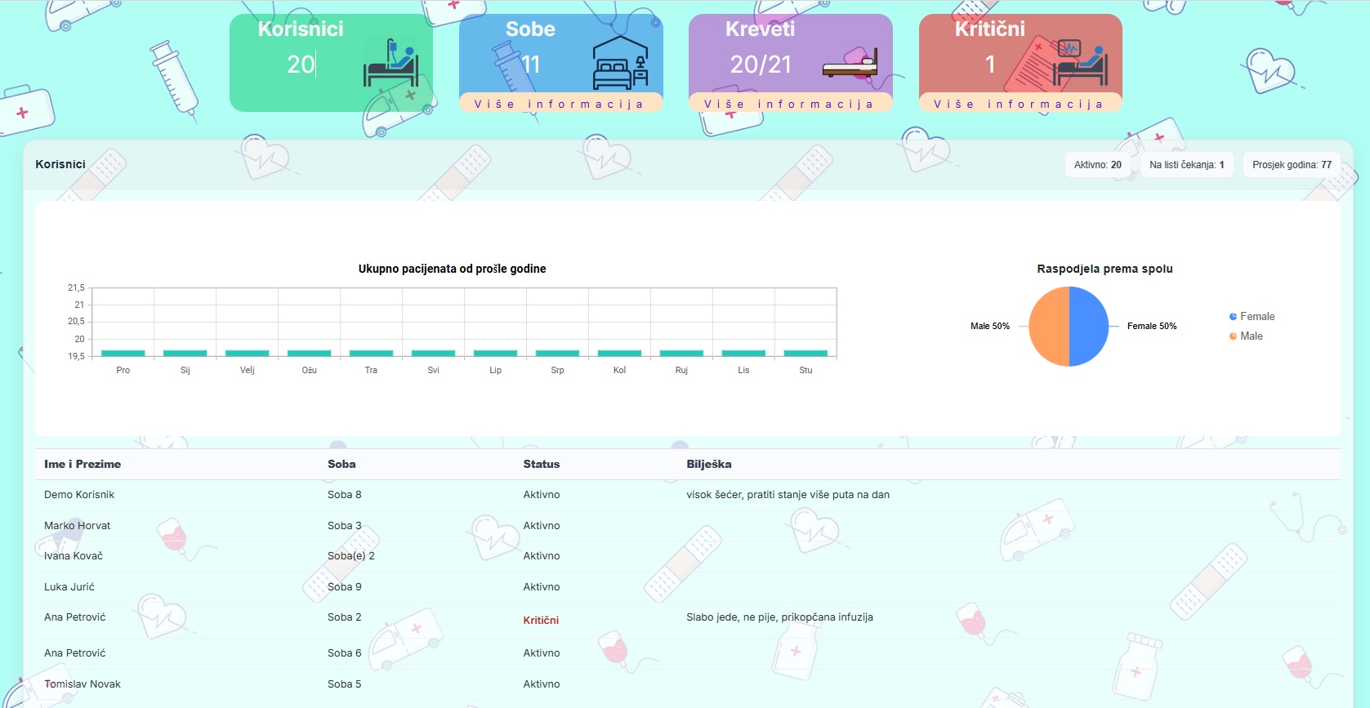Viewport: 1370px width, 708px height.
Task: Toggle Male series in pie chart legend
Action: tap(1246, 336)
